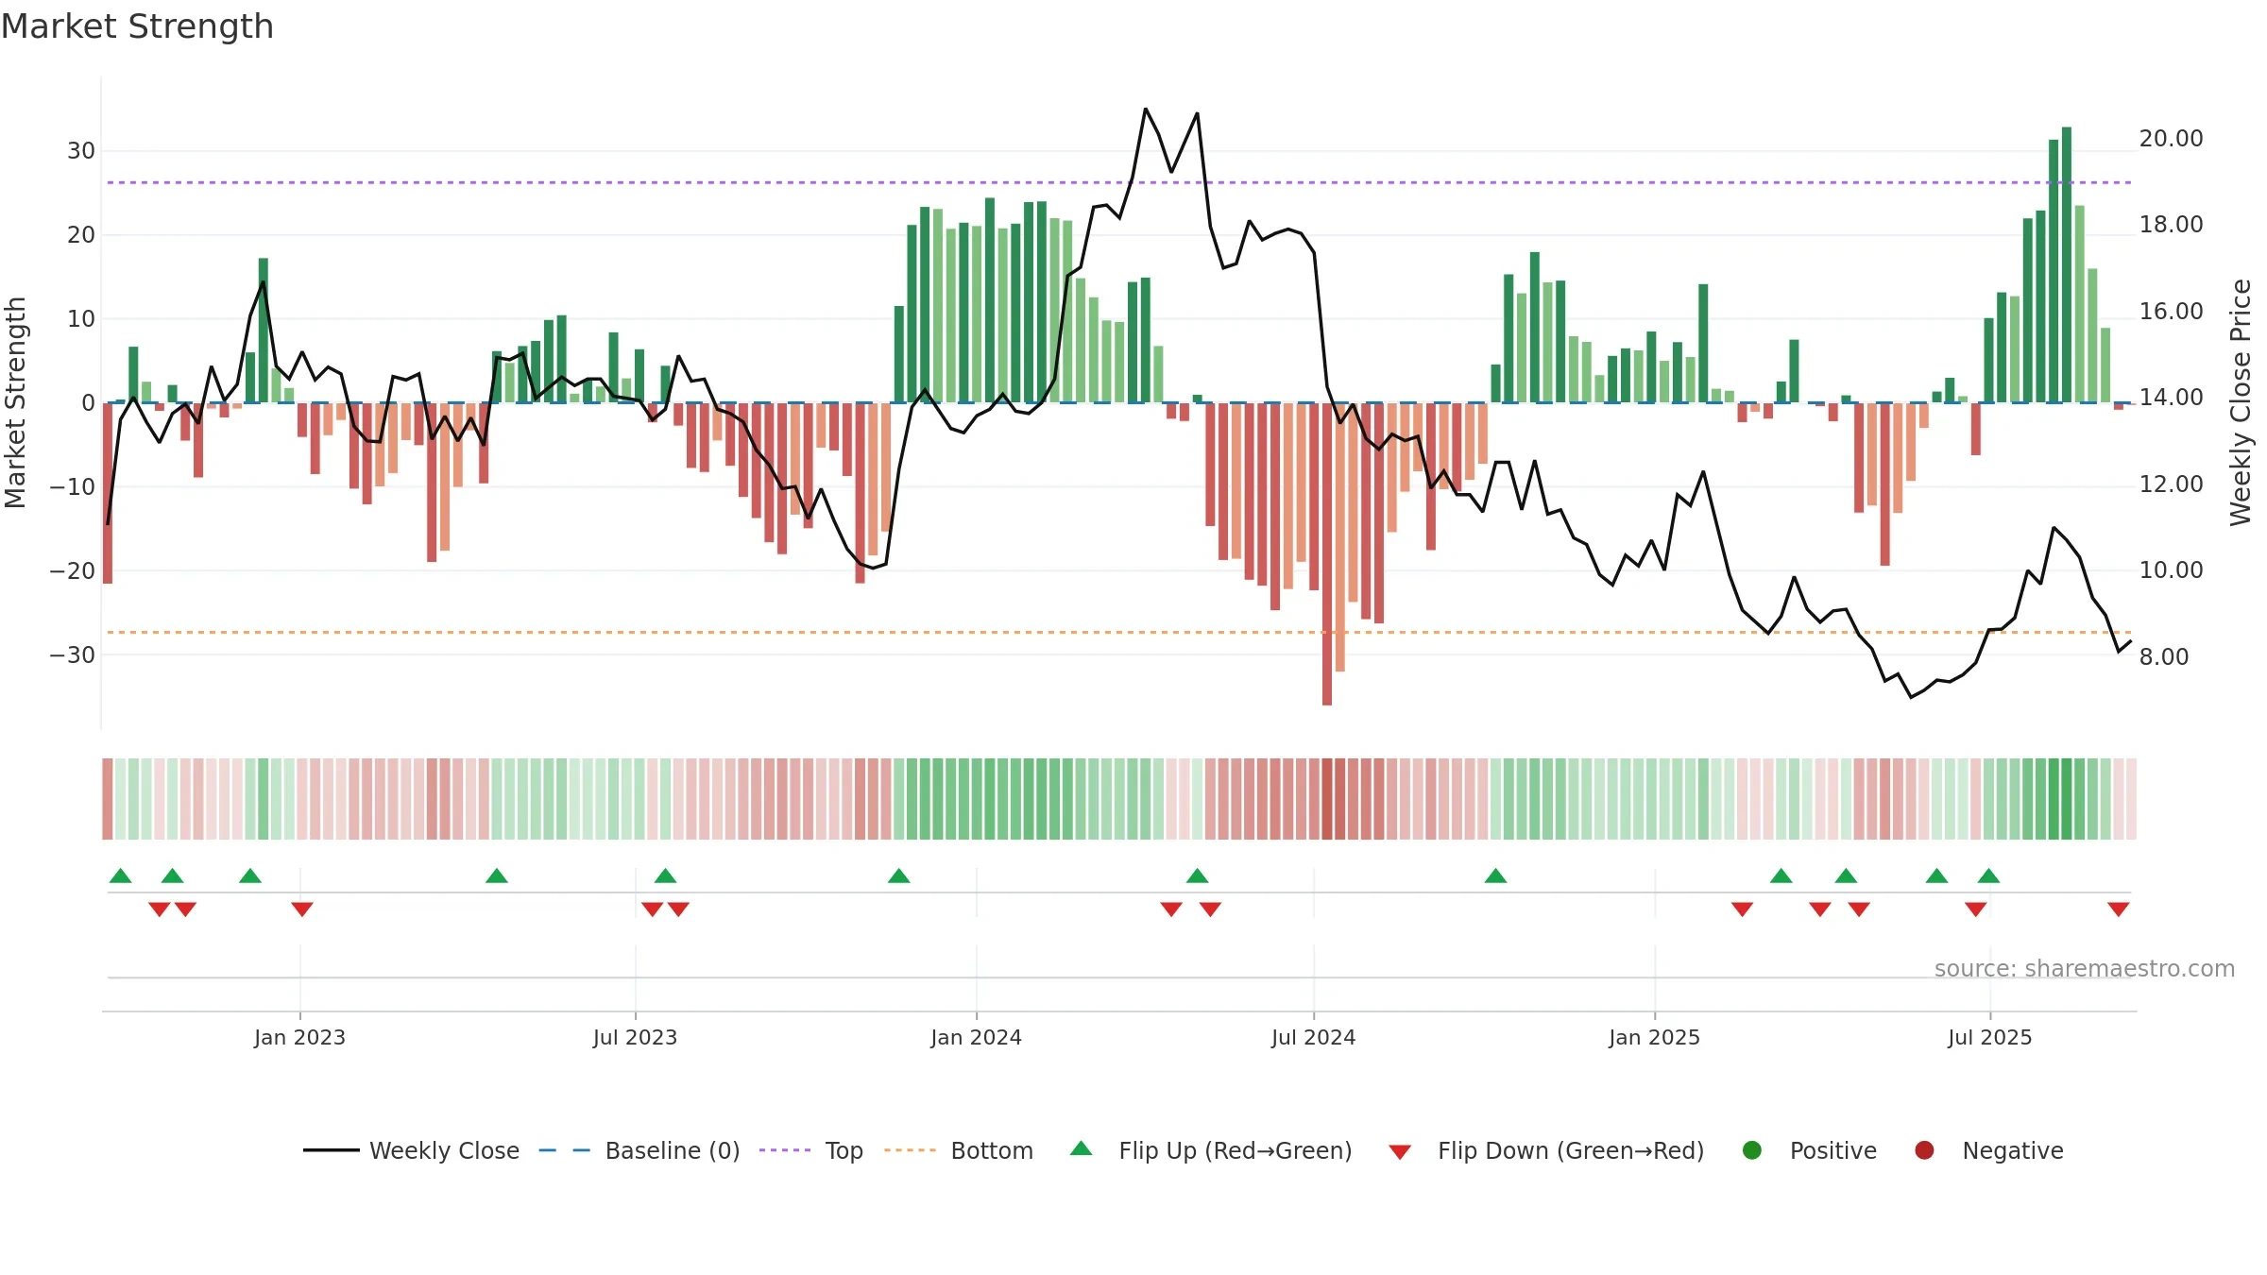Viewport: 2267px width, 1275px height.
Task: Click the Jan 2024 axis label
Action: coord(976,1037)
